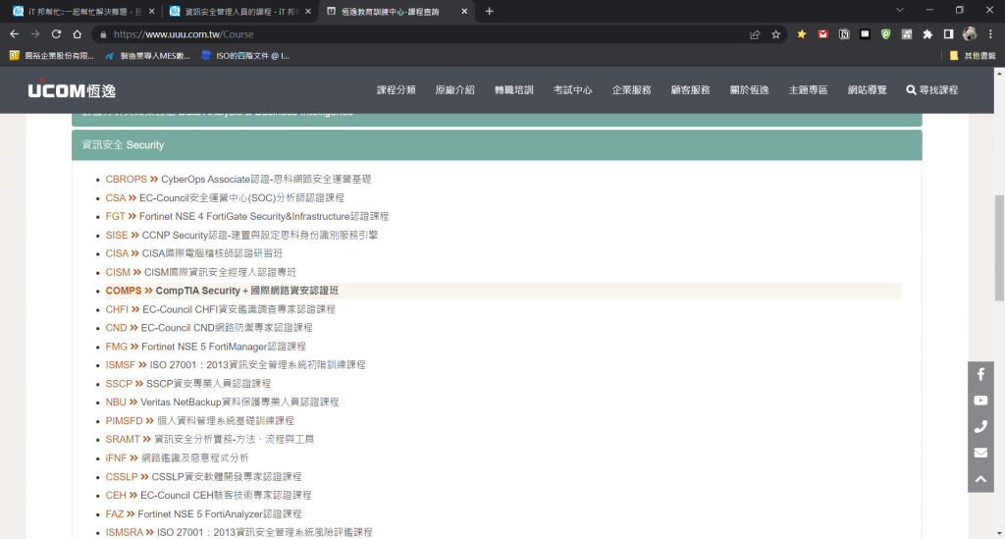The image size is (1005, 539).
Task: Open the Gmail checker extension
Action: tap(823, 34)
